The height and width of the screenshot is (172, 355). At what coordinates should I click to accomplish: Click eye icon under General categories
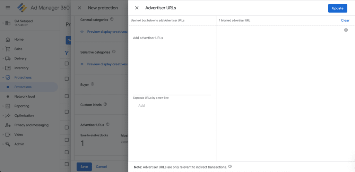coord(82,32)
